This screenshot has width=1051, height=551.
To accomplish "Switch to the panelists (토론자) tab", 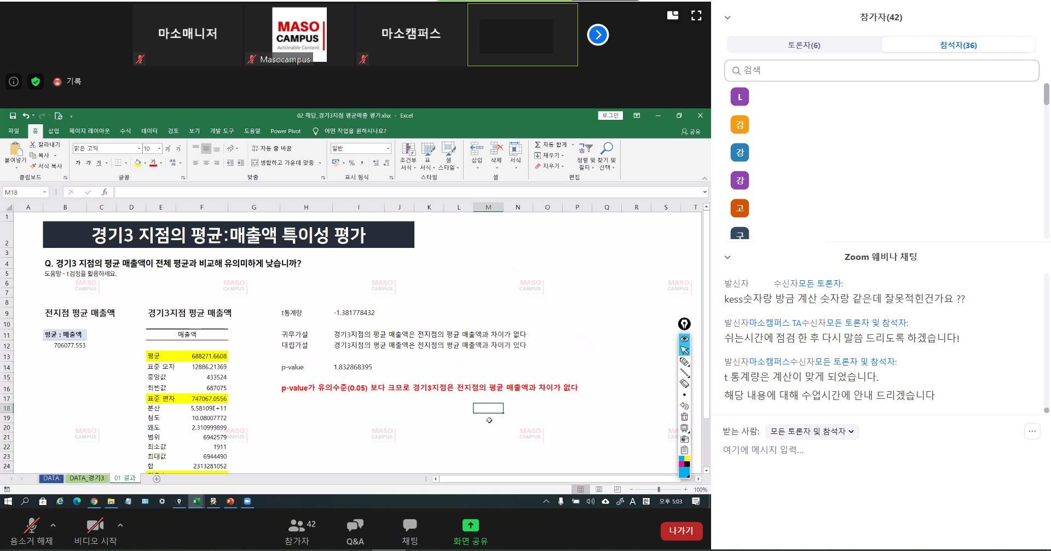I will click(x=804, y=45).
